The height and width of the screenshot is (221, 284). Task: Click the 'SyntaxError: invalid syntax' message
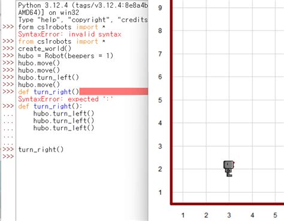70,34
